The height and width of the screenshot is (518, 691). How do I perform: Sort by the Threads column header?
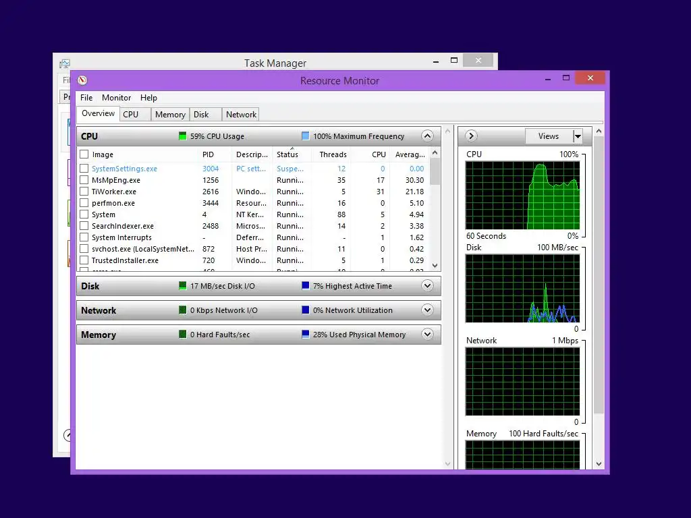(333, 154)
